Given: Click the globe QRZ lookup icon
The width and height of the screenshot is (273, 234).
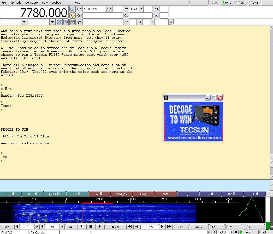Looking at the screenshot, I should point(73,9).
